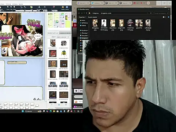Close the first browser tab
176x132 pixels.
[x=88, y=3]
